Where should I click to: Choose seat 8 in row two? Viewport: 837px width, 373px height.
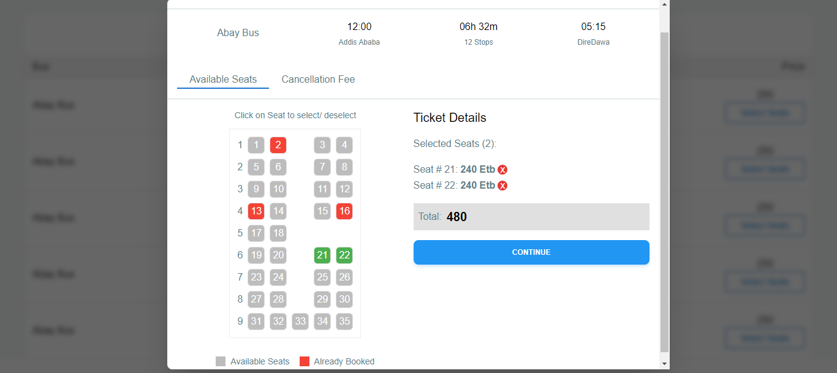point(344,167)
